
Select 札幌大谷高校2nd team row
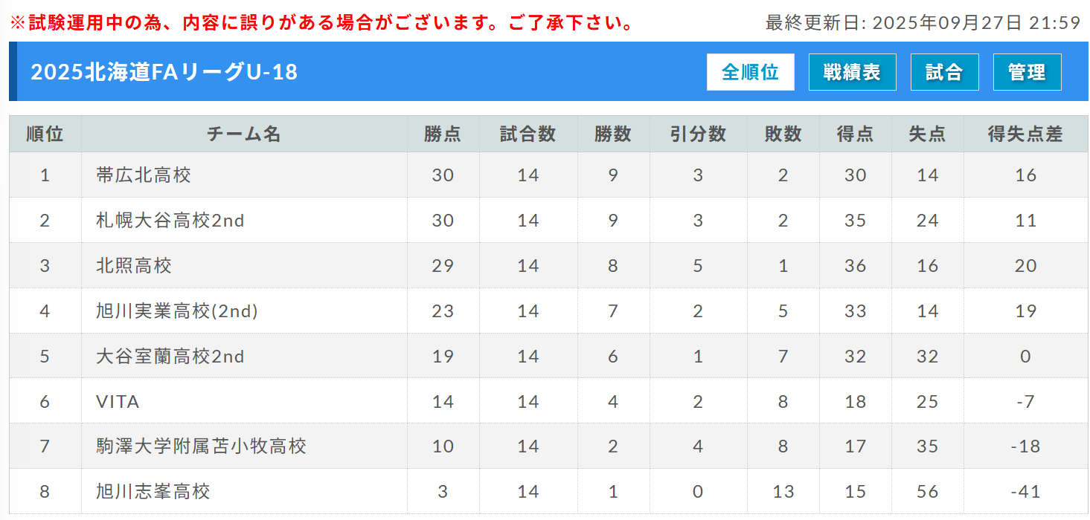170,221
